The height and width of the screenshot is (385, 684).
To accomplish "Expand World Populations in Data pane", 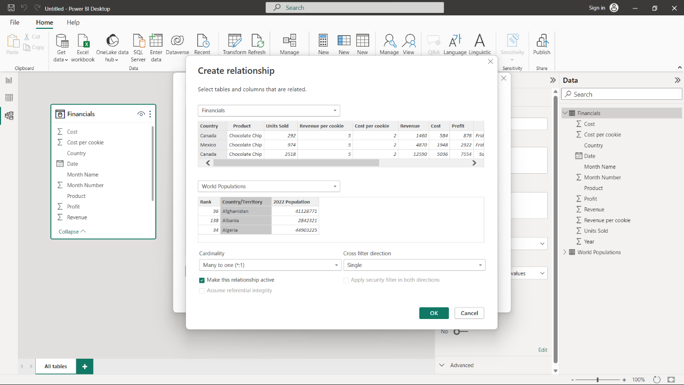I will [x=565, y=252].
